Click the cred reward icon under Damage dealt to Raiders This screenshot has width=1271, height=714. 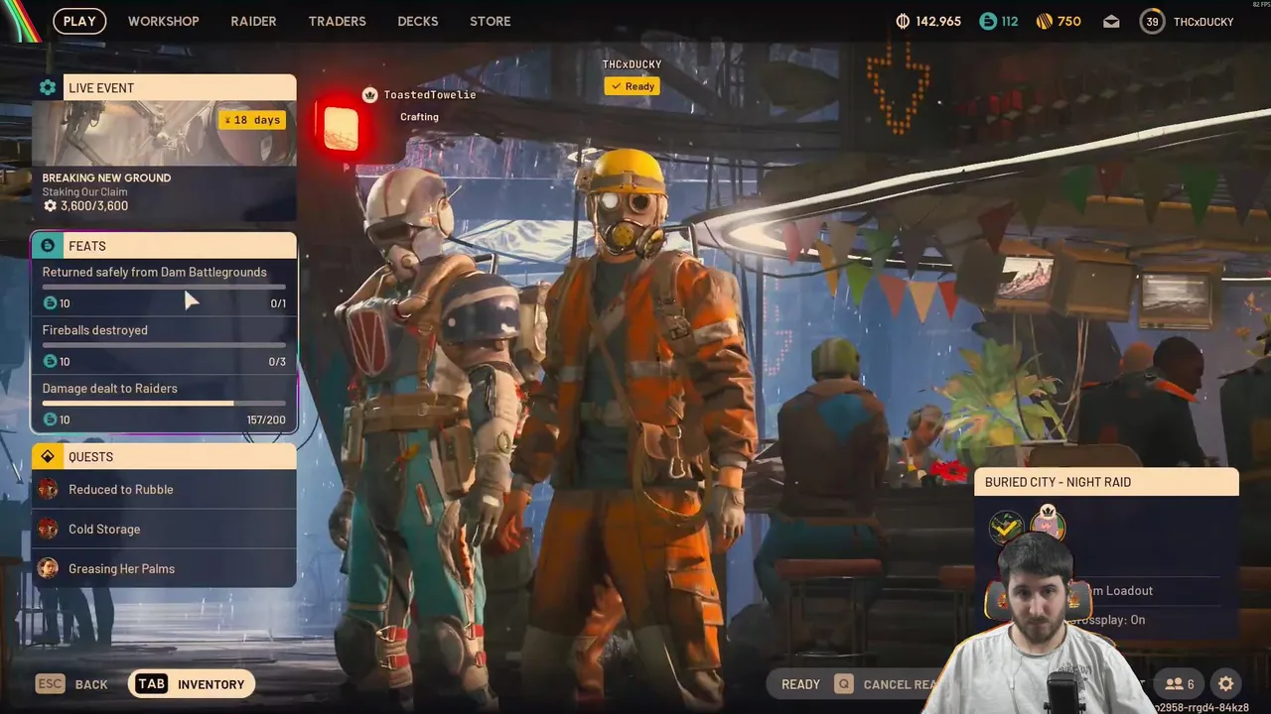pyautogui.click(x=51, y=419)
